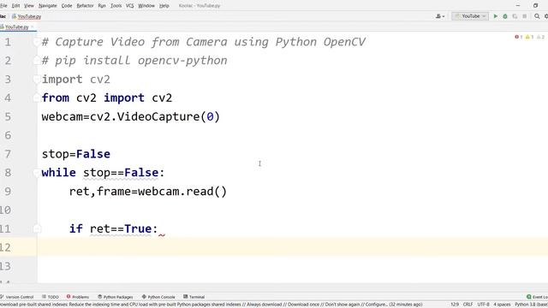Minimize the PyCharm window
The image size is (548, 308).
point(517,6)
